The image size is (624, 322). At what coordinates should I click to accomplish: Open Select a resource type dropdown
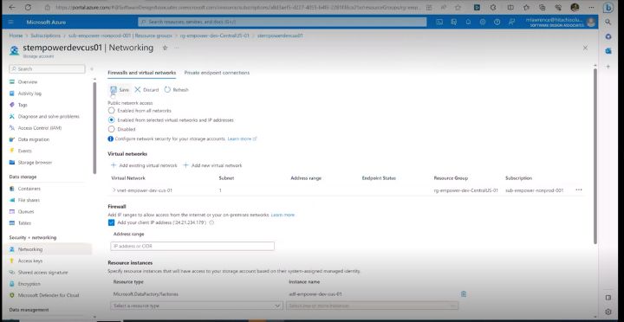(x=197, y=306)
